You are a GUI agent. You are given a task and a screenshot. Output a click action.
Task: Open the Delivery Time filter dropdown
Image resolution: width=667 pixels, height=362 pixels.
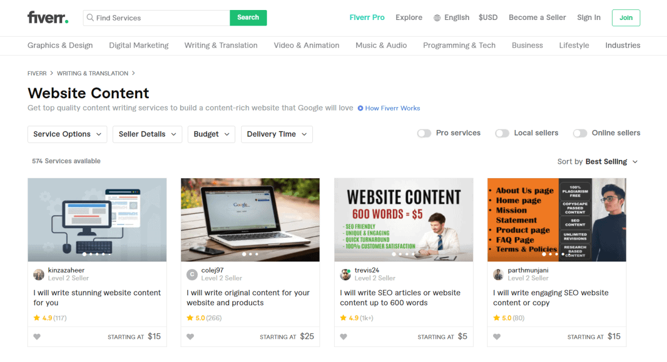pyautogui.click(x=277, y=134)
